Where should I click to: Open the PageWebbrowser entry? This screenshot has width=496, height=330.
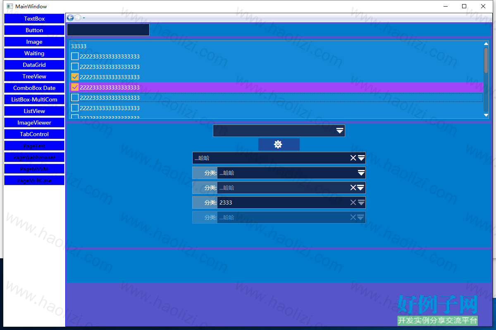34,157
